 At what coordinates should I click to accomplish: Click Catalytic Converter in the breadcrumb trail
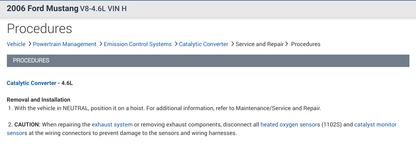(x=203, y=44)
